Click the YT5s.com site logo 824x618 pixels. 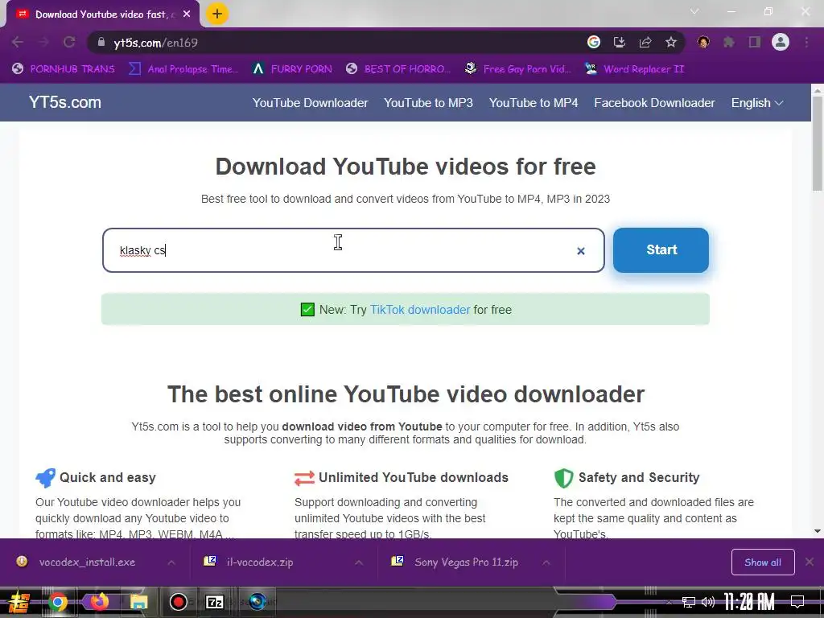coord(64,102)
